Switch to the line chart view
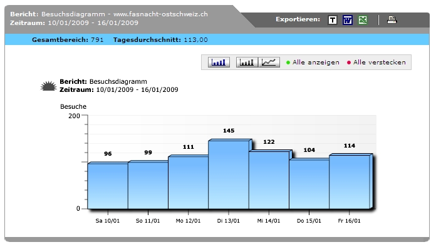 [x=269, y=62]
